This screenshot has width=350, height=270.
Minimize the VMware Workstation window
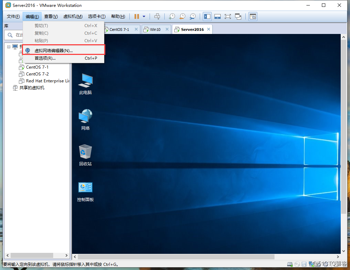(x=308, y=5)
